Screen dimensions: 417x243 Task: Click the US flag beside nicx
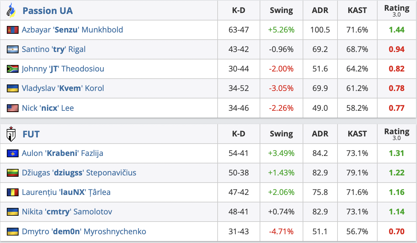coord(12,108)
